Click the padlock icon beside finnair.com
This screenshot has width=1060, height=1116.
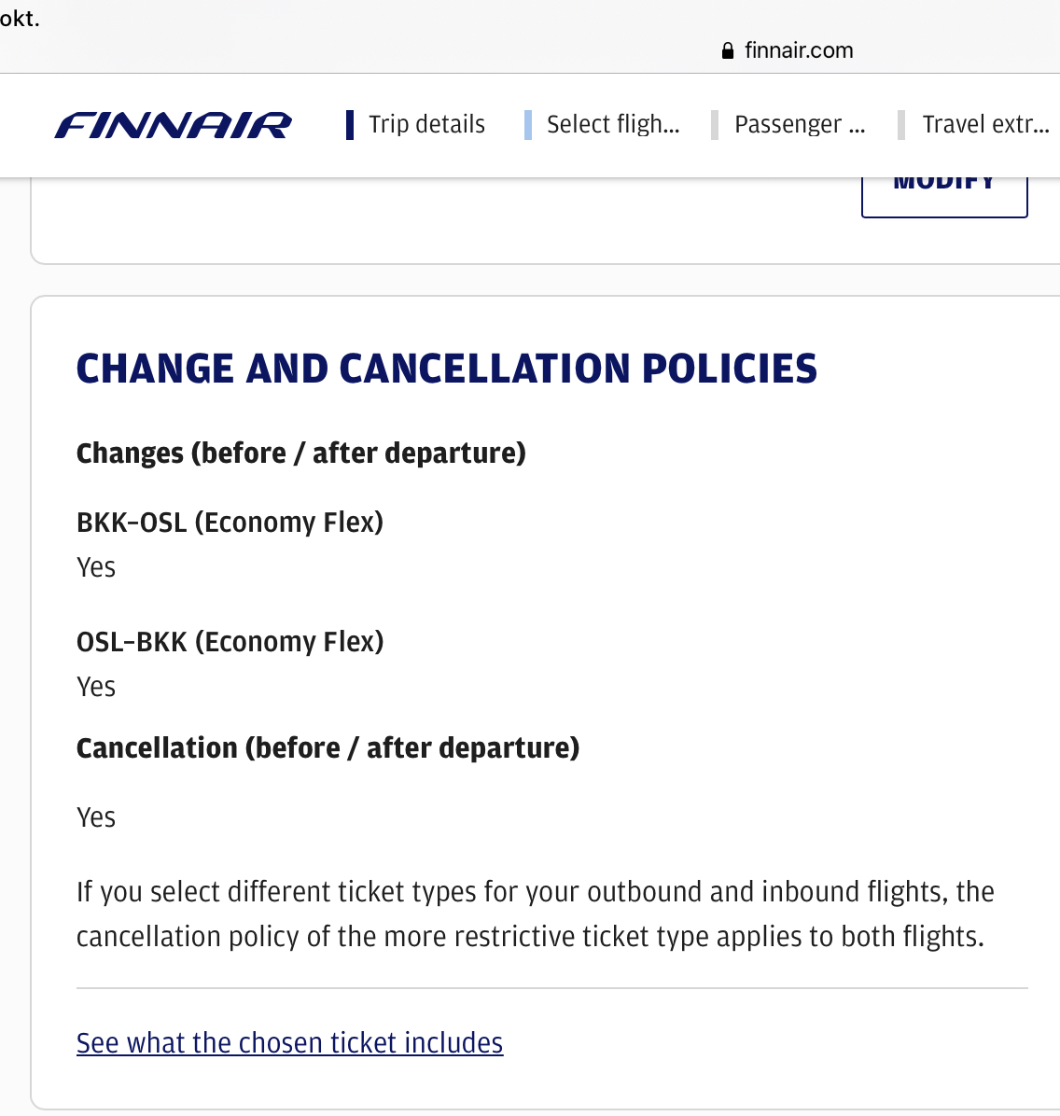(x=728, y=50)
